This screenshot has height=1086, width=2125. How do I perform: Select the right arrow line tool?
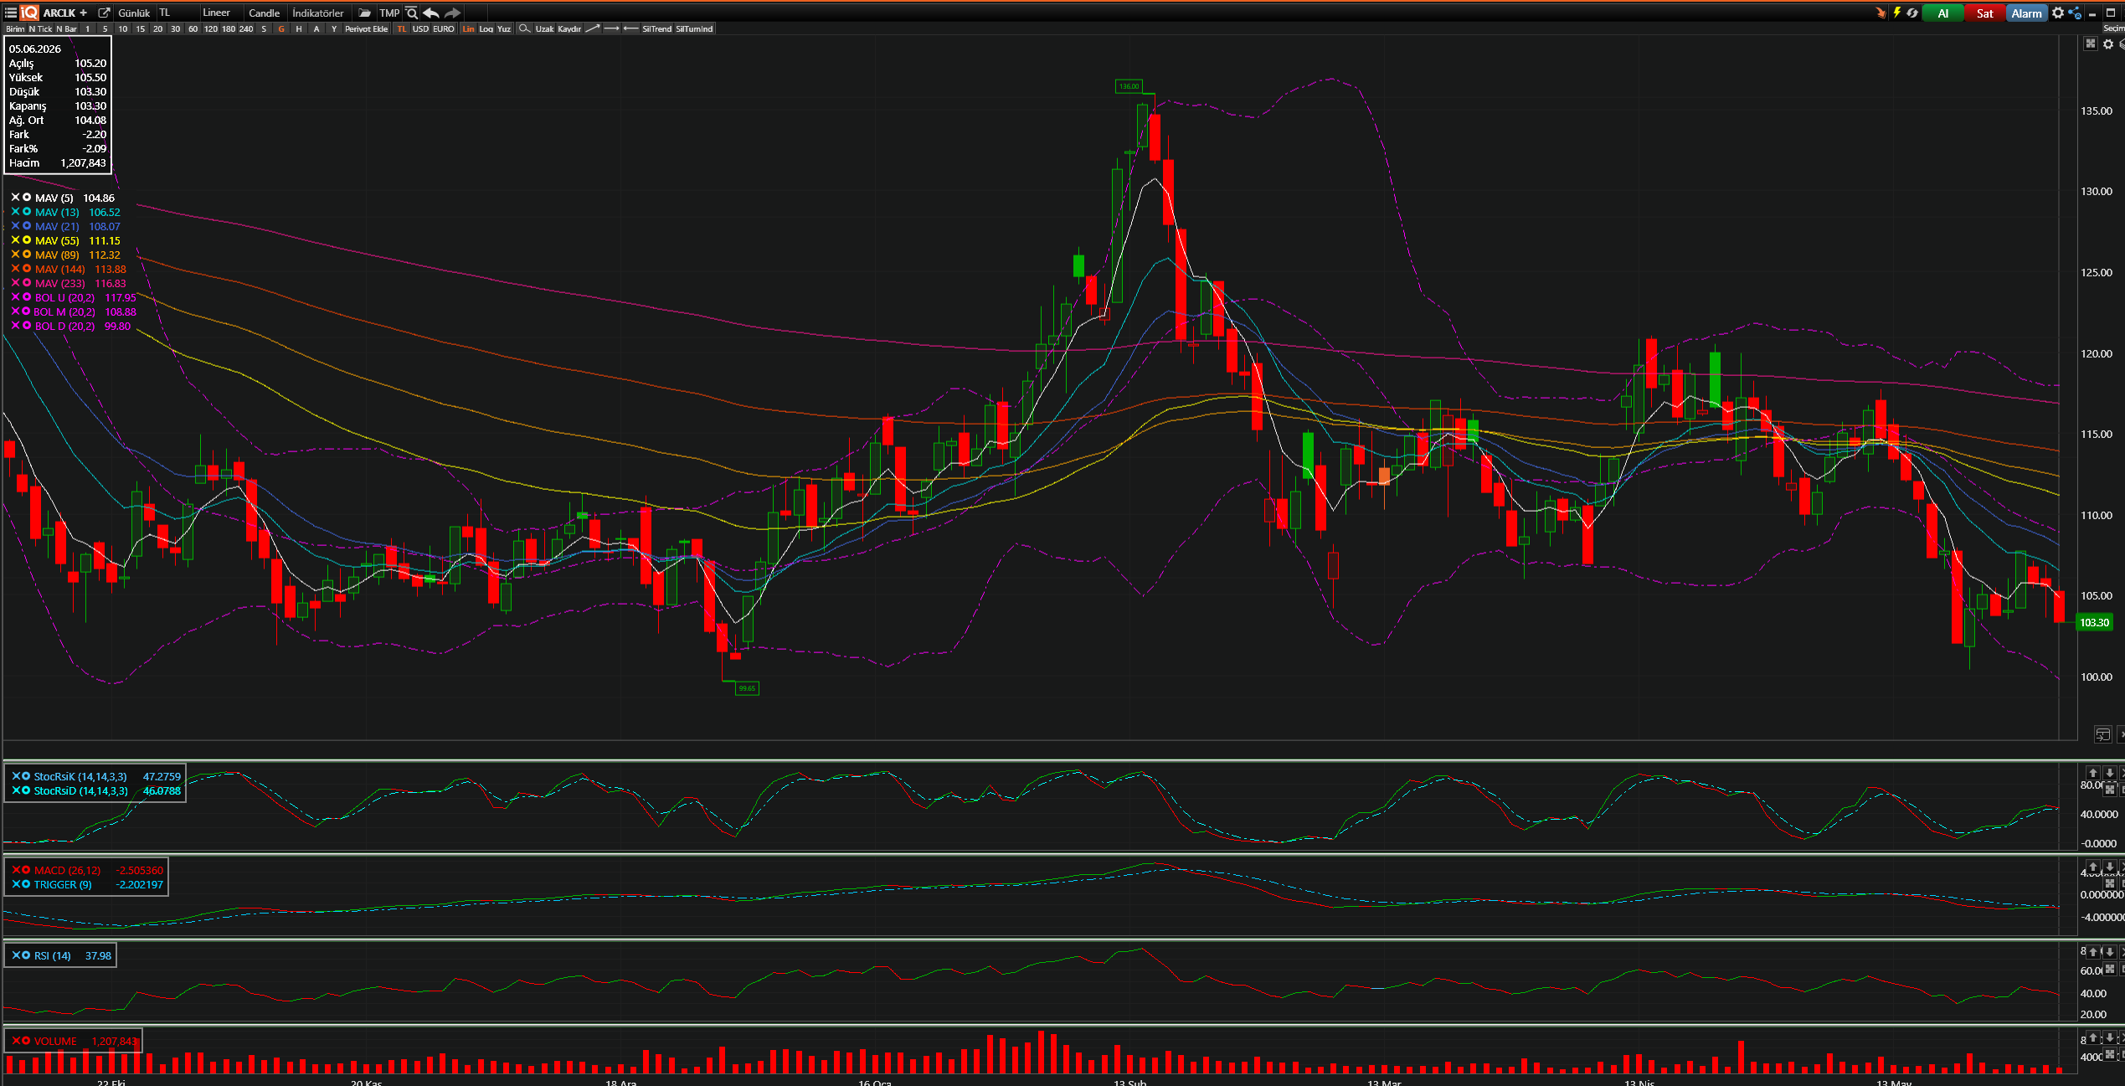(612, 28)
